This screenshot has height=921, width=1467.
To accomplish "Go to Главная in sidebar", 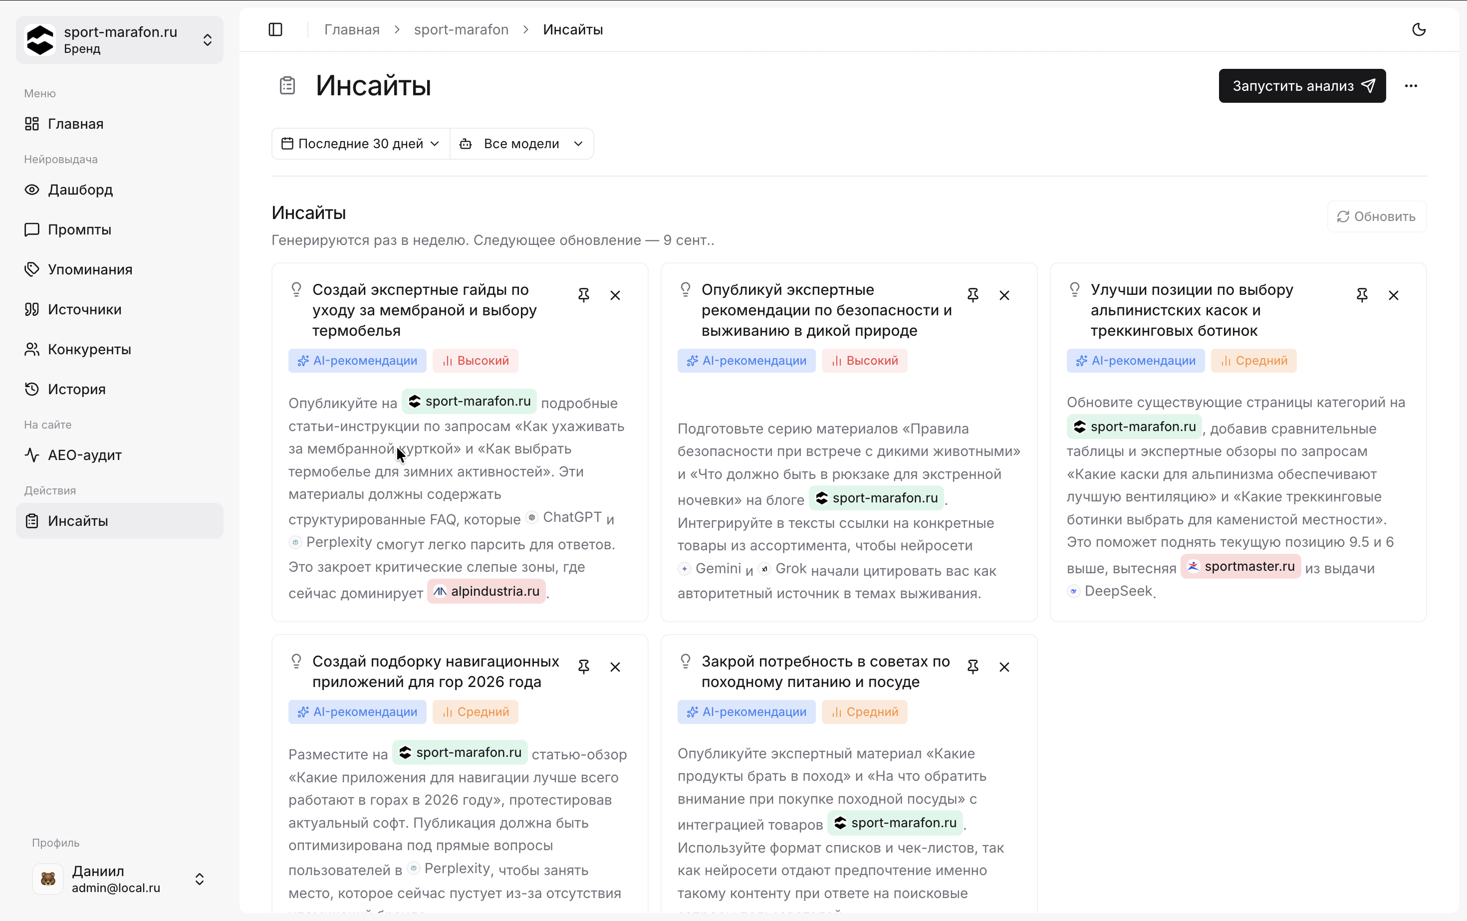I will pyautogui.click(x=119, y=124).
